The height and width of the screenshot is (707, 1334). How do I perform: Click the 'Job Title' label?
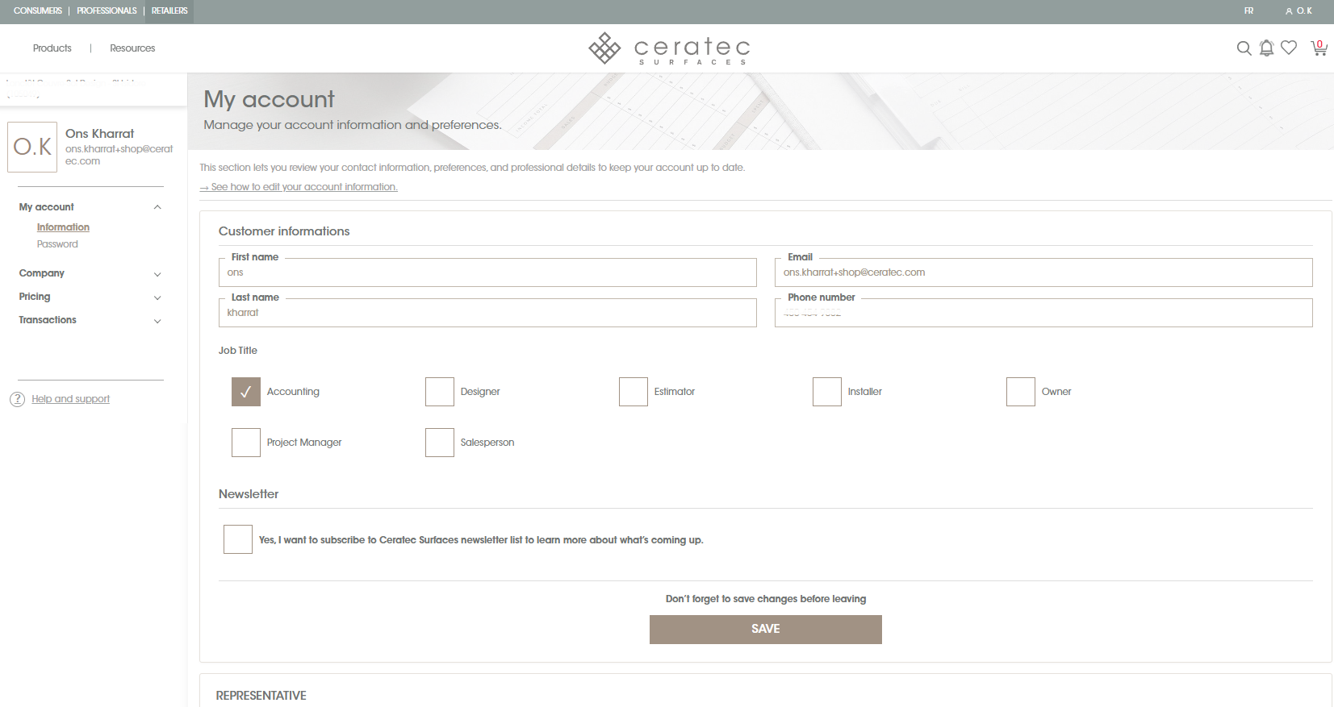point(238,351)
